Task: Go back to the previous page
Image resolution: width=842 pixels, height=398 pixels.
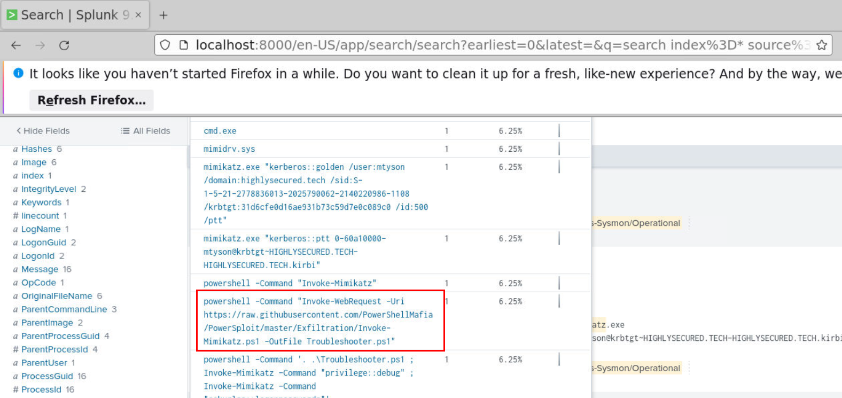Action: 16,45
